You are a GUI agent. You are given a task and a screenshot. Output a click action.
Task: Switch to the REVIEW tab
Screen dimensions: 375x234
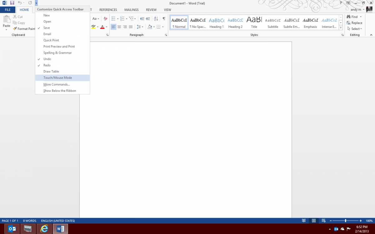click(151, 10)
